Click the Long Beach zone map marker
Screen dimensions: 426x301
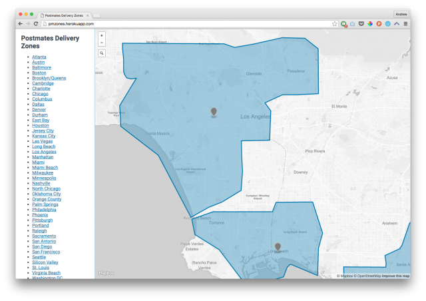pyautogui.click(x=278, y=247)
